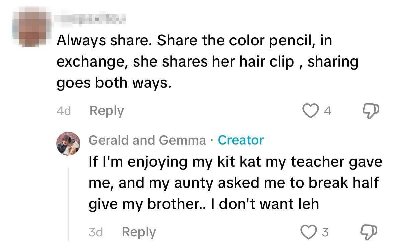Screen dimensions: 395x249
Task: Click the vertical thread line beside the reply
Action: tap(68, 204)
